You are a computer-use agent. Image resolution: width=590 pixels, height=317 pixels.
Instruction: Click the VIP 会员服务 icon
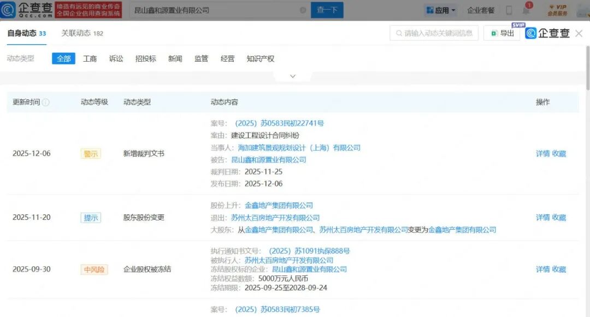click(x=557, y=10)
